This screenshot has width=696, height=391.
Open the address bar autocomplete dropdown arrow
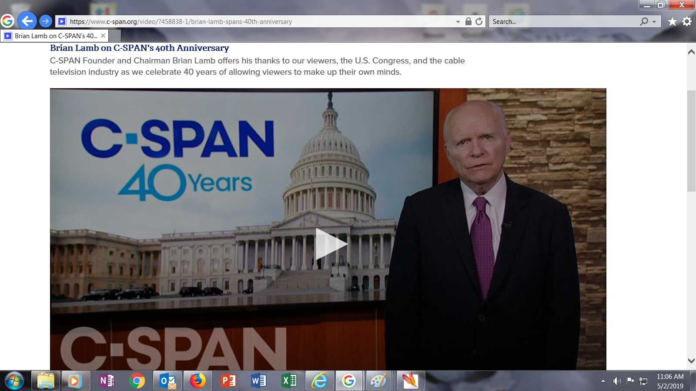458,22
